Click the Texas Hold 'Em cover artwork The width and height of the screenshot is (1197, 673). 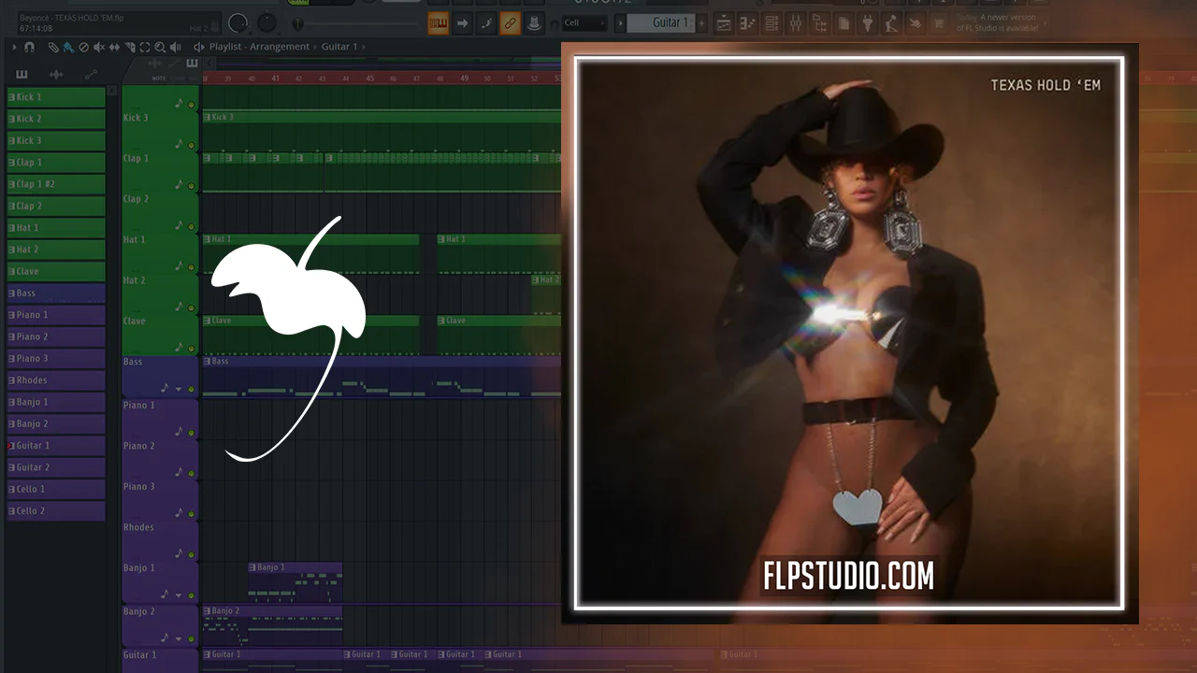[x=850, y=333]
